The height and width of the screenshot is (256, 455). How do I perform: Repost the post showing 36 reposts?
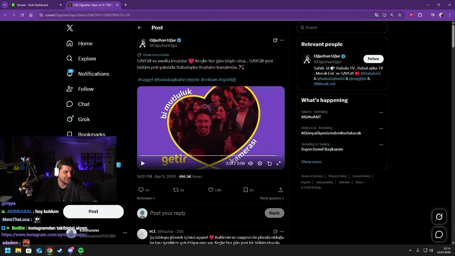(178, 190)
